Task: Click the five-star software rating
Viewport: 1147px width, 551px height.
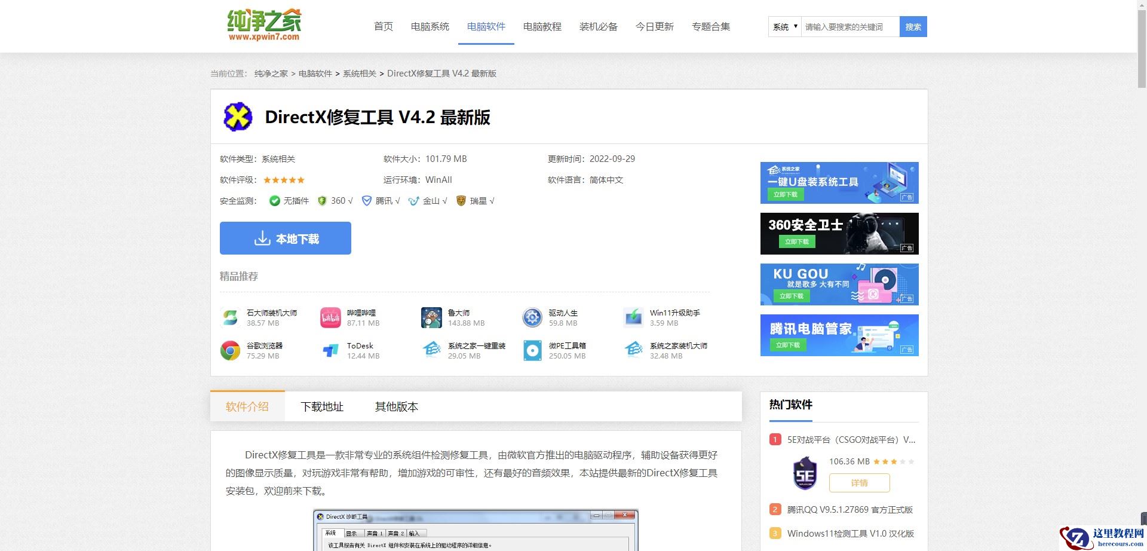Action: click(284, 180)
